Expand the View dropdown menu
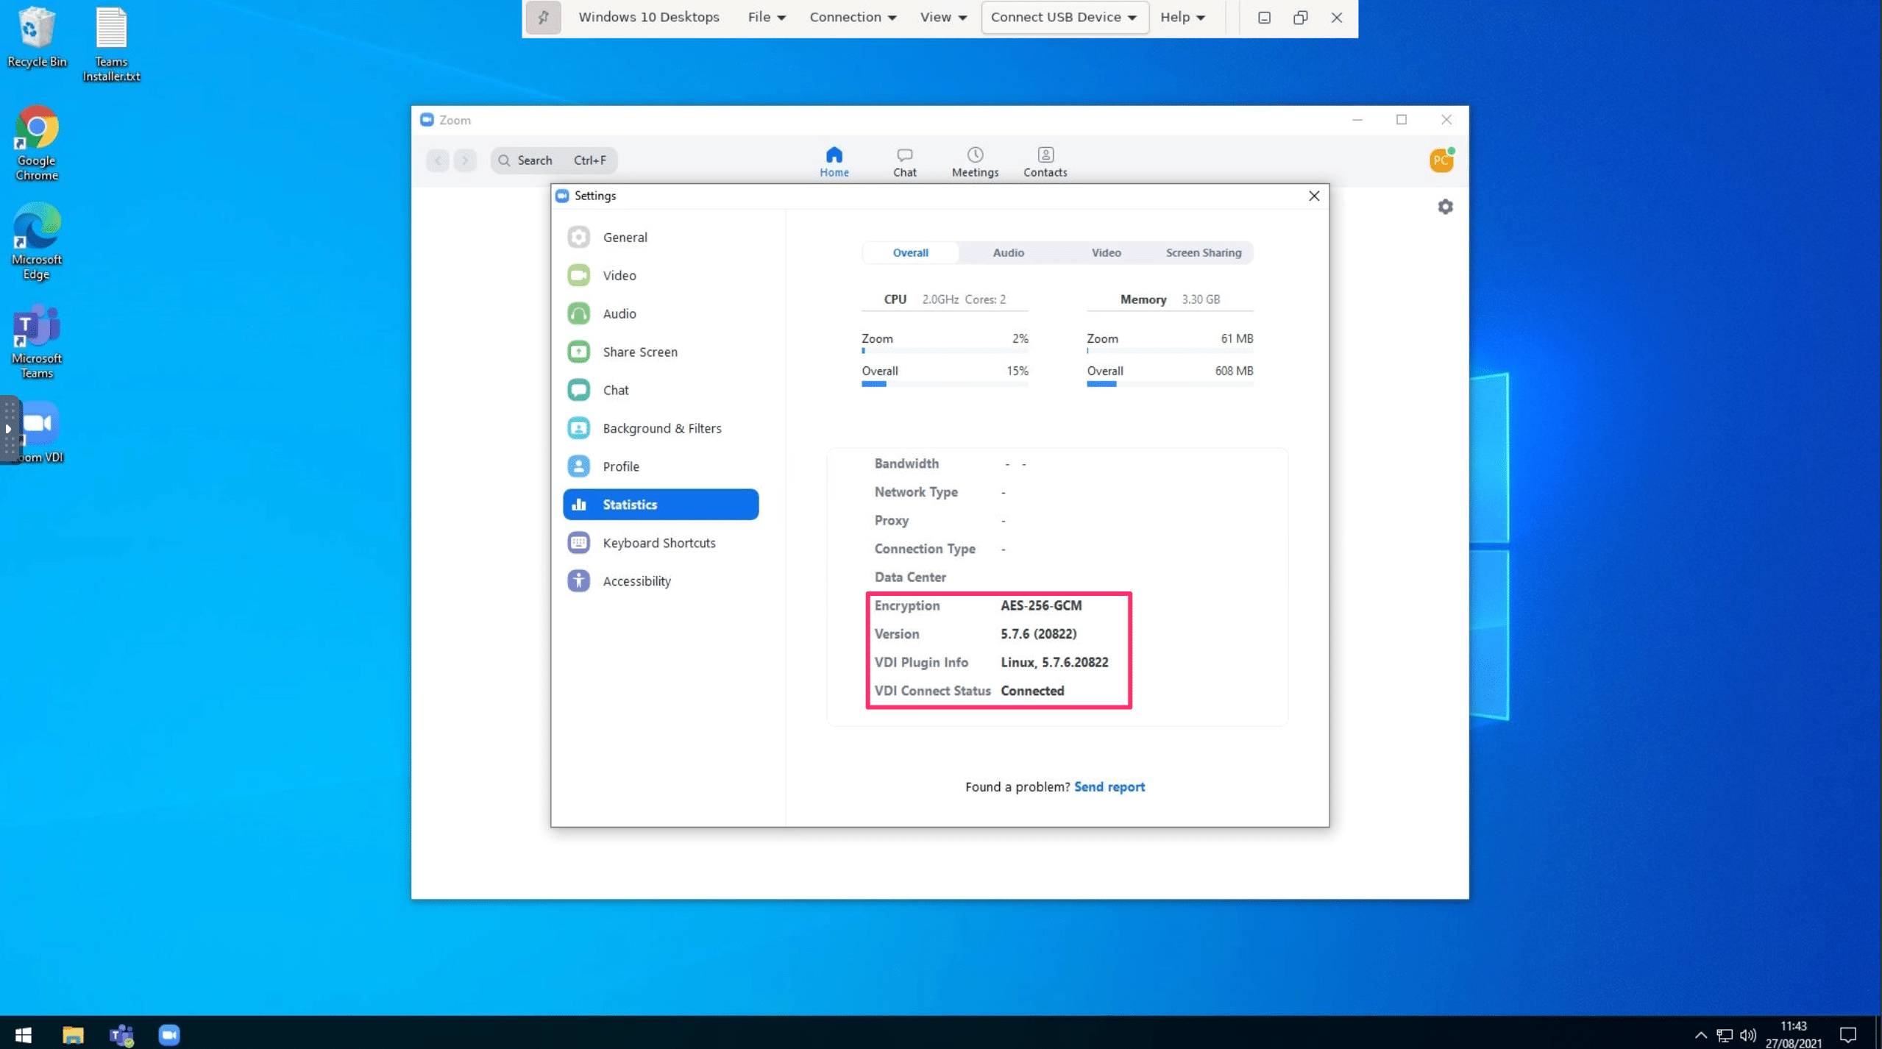The width and height of the screenshot is (1882, 1049). [x=943, y=17]
